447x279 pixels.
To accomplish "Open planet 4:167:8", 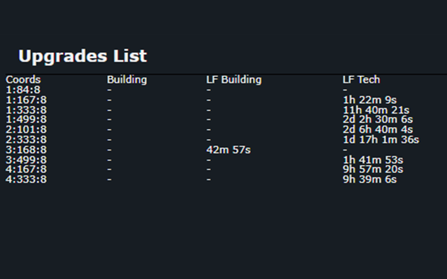I will click(x=26, y=169).
